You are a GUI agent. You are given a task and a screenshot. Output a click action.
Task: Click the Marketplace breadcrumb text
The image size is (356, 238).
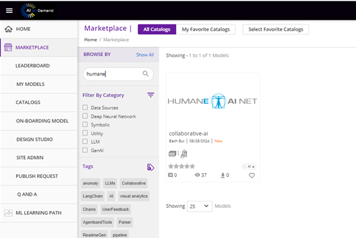[x=116, y=40]
